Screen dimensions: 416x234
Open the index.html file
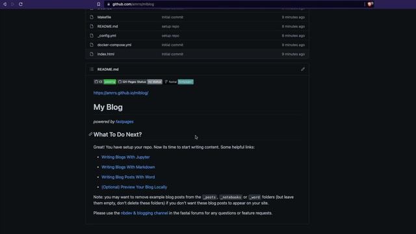[x=105, y=54]
